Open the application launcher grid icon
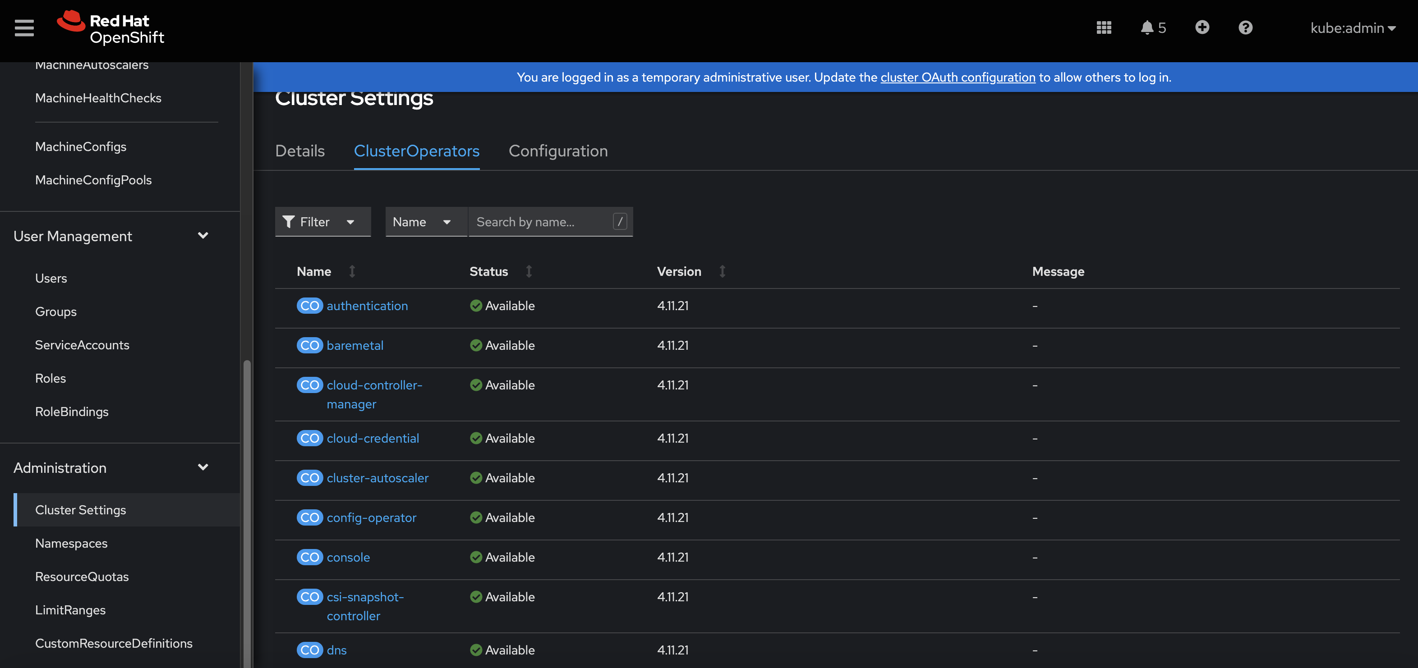The image size is (1418, 668). 1104,27
